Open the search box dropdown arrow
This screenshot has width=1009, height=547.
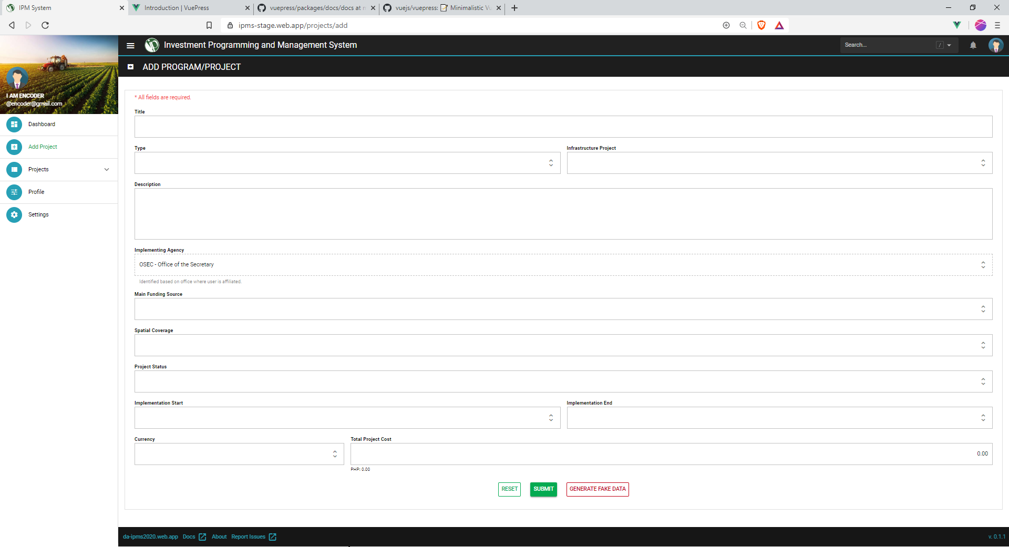tap(949, 45)
